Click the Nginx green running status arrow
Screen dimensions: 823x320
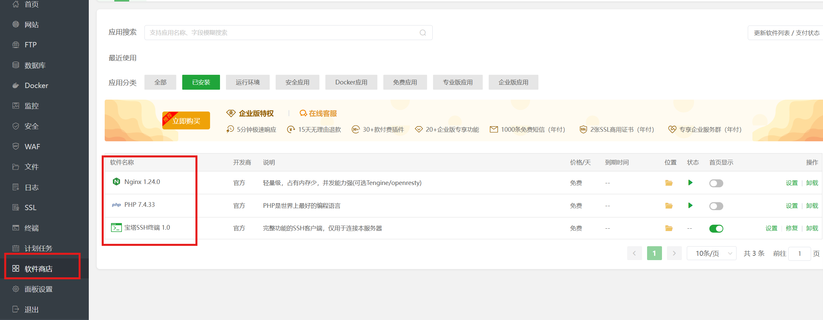tap(690, 183)
